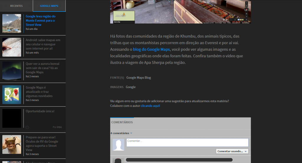Click the loading spinner icon in the ad
Screen dimensions: 302x163
(x=27, y=127)
